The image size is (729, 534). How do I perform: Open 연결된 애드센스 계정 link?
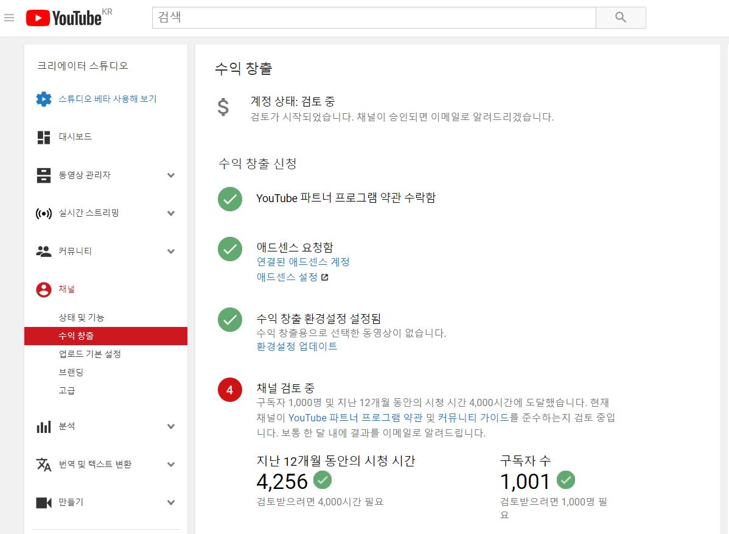click(303, 262)
